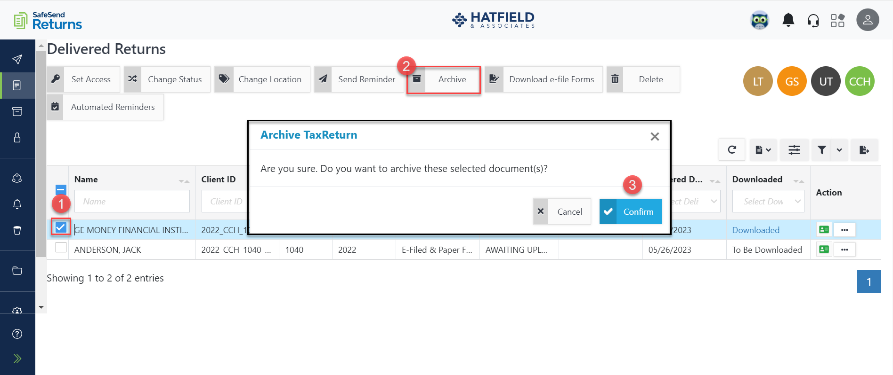Click the owl assistant icon
The image size is (893, 375).
pos(759,21)
